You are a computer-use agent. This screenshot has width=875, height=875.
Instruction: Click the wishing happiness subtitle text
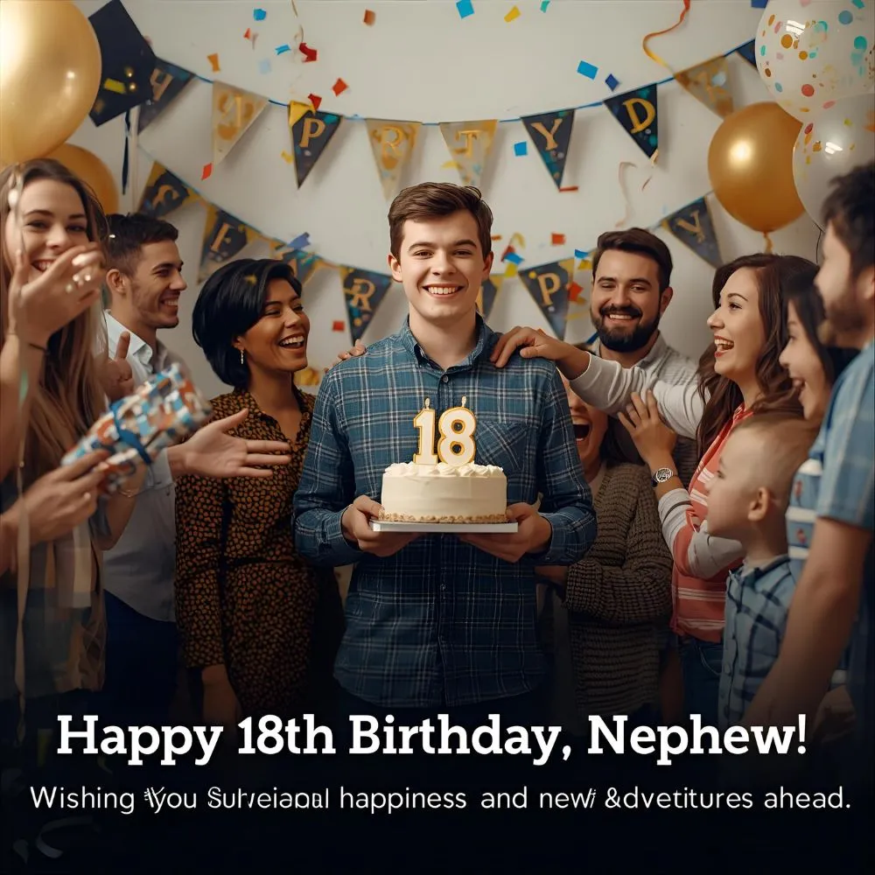tap(440, 798)
